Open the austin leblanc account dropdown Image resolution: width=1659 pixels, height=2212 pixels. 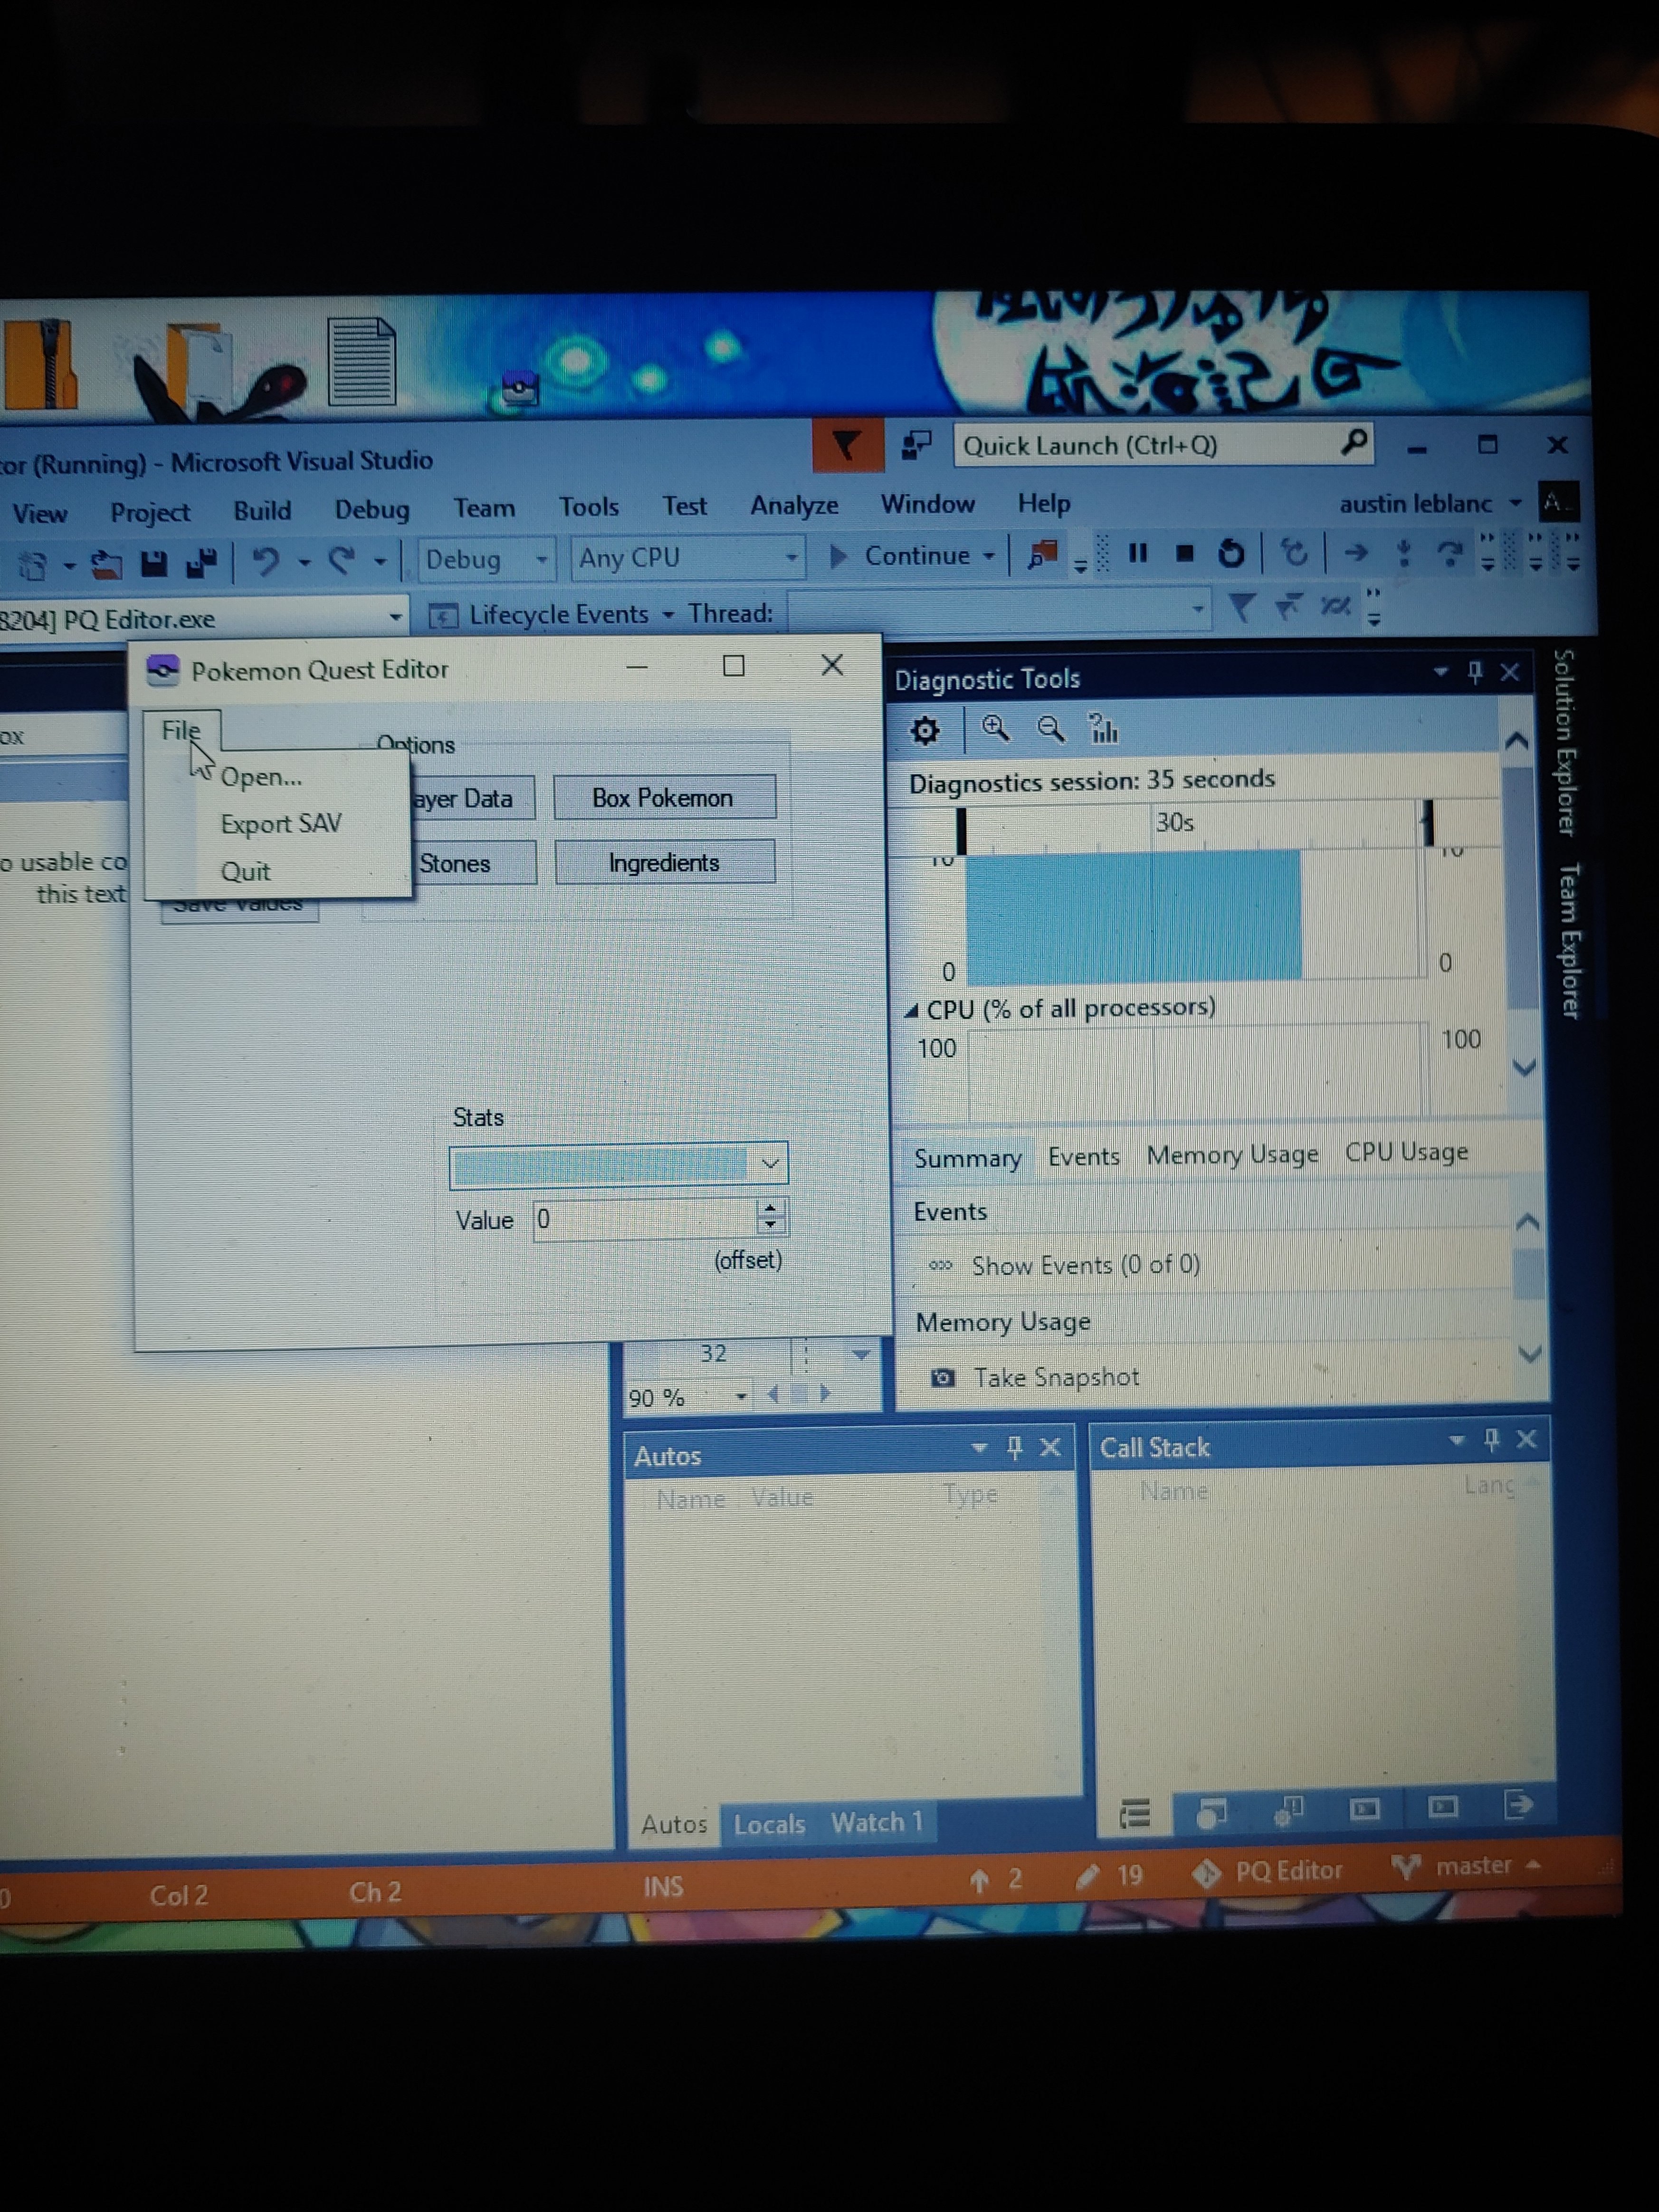click(x=1516, y=502)
